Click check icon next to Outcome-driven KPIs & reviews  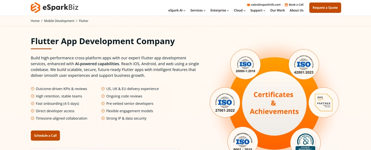(33, 89)
